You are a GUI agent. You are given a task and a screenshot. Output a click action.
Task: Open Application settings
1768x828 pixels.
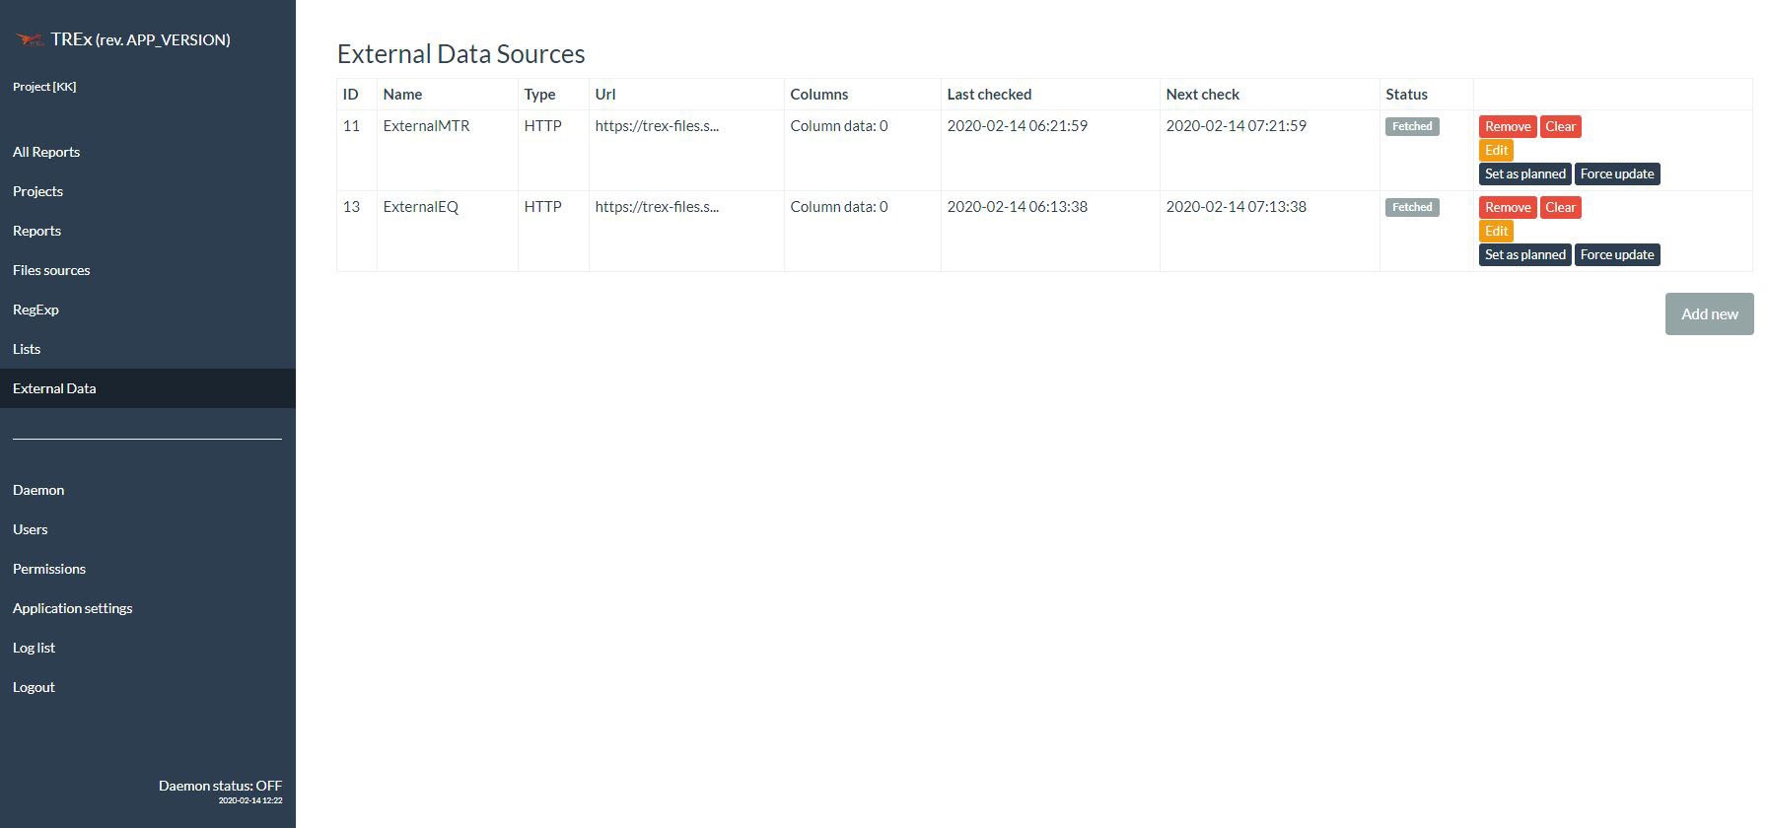coord(72,608)
